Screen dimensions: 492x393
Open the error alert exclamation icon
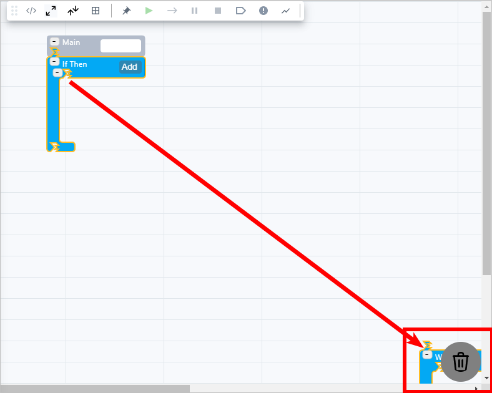pos(263,11)
